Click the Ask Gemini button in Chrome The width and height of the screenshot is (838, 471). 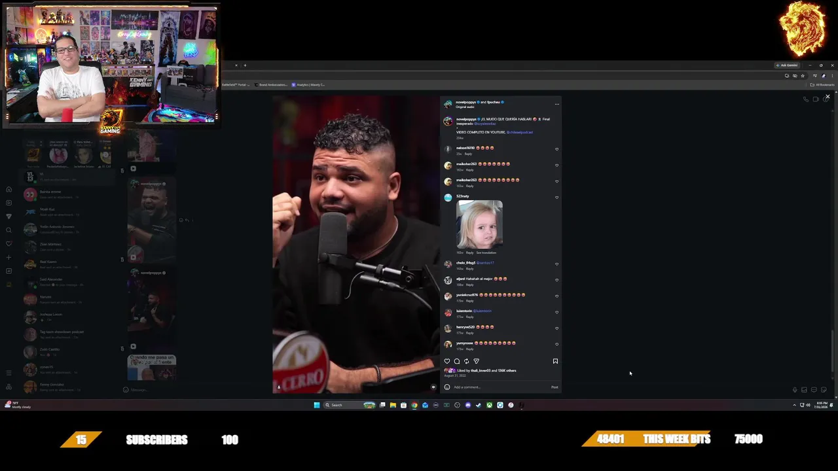coord(787,65)
